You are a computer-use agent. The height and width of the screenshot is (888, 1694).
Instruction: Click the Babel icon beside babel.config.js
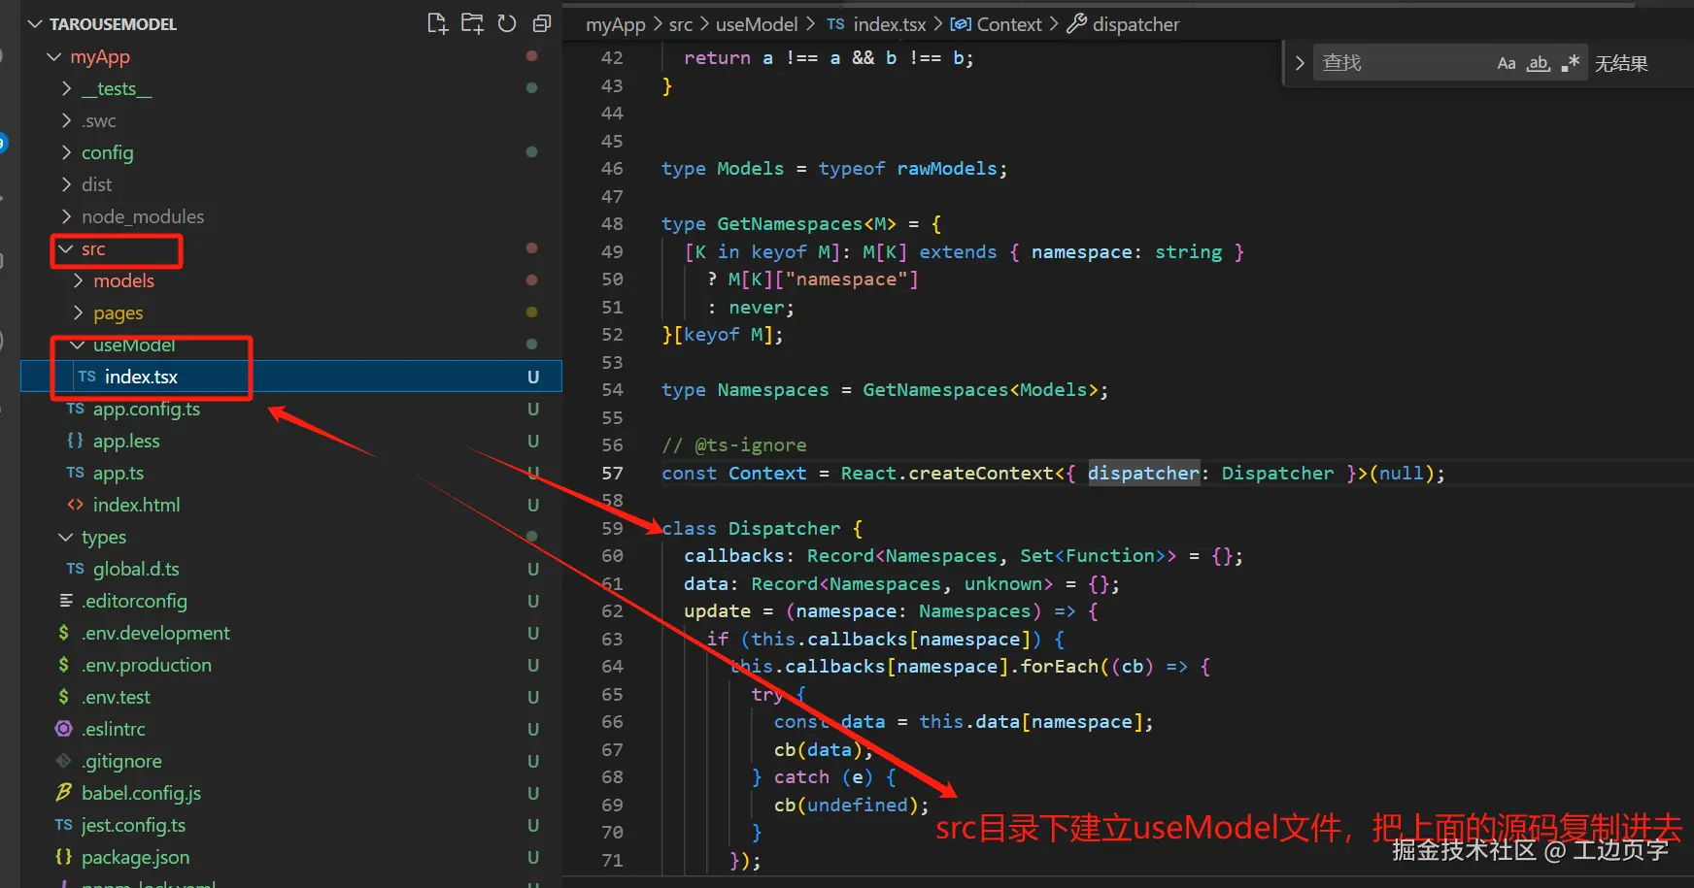point(64,793)
